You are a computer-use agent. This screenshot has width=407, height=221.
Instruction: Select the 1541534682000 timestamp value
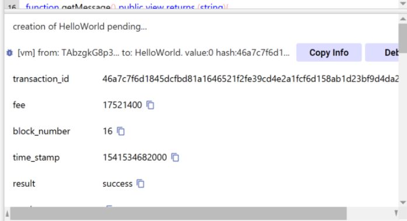click(135, 158)
